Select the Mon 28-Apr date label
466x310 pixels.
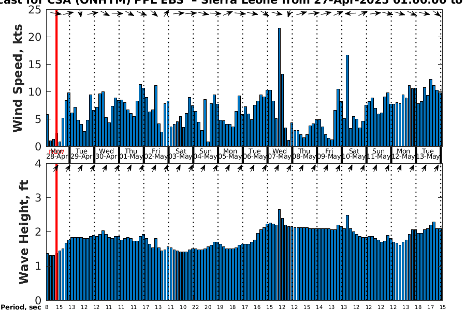click(x=57, y=154)
